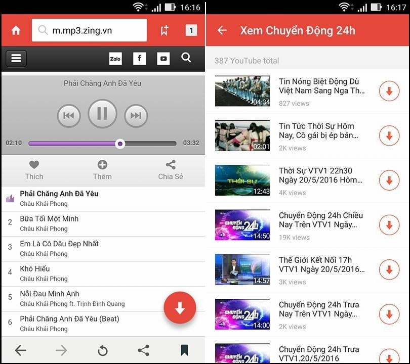Pause the currently playing song
The width and height of the screenshot is (410, 364).
[102, 114]
